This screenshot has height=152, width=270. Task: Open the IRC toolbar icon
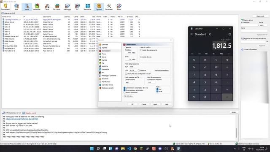(x=77, y=7)
